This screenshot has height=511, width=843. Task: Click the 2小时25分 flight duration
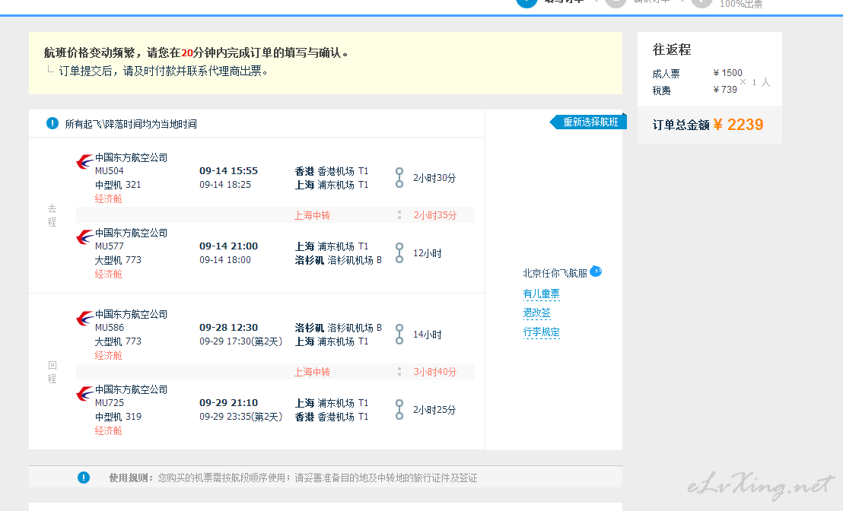pos(434,409)
